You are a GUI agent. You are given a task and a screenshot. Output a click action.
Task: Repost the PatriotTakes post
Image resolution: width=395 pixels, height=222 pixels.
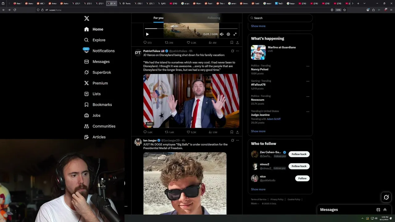click(169, 132)
